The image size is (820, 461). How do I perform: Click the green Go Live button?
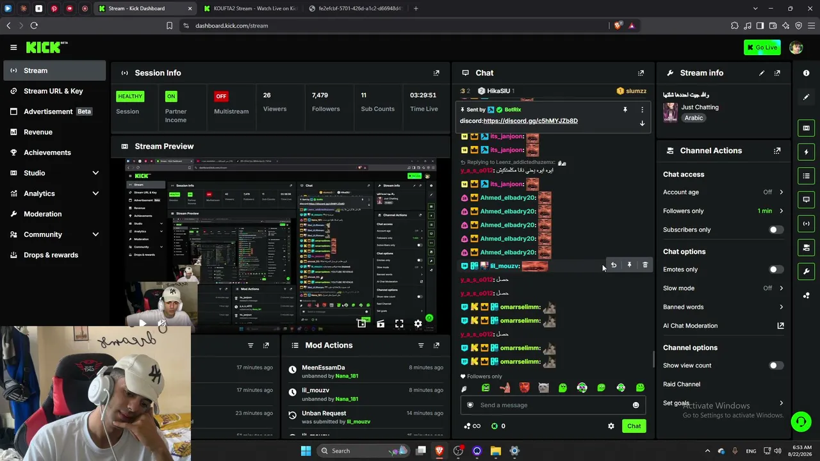[762, 47]
